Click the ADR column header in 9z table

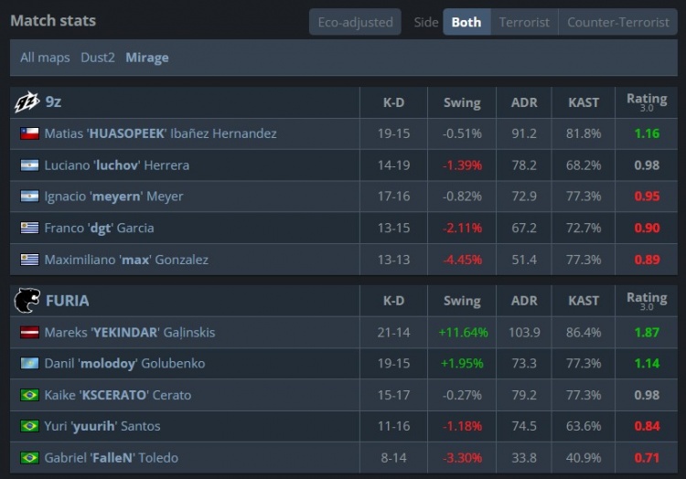[524, 102]
